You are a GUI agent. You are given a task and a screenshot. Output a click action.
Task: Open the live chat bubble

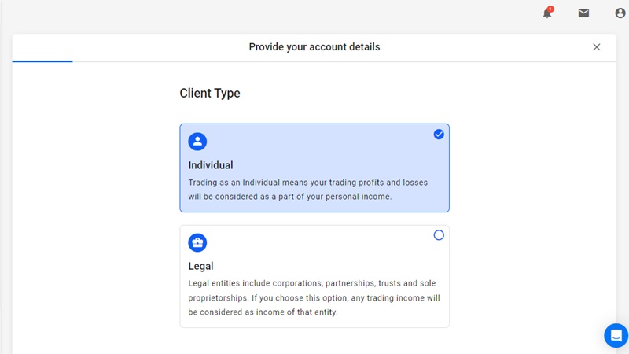pyautogui.click(x=616, y=335)
